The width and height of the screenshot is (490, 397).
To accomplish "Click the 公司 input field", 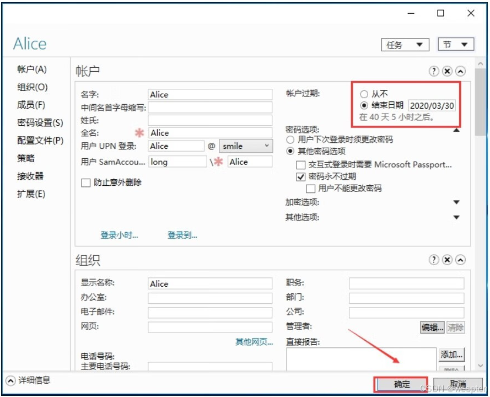I will (x=407, y=313).
